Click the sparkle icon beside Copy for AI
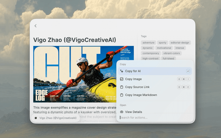Viewport: 221px width, 138px height. pyautogui.click(x=122, y=71)
